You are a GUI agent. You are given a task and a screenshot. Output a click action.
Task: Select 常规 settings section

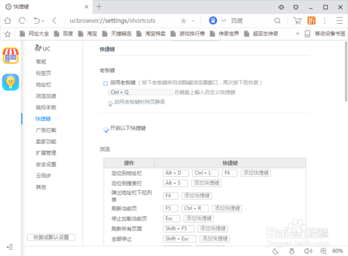41,62
